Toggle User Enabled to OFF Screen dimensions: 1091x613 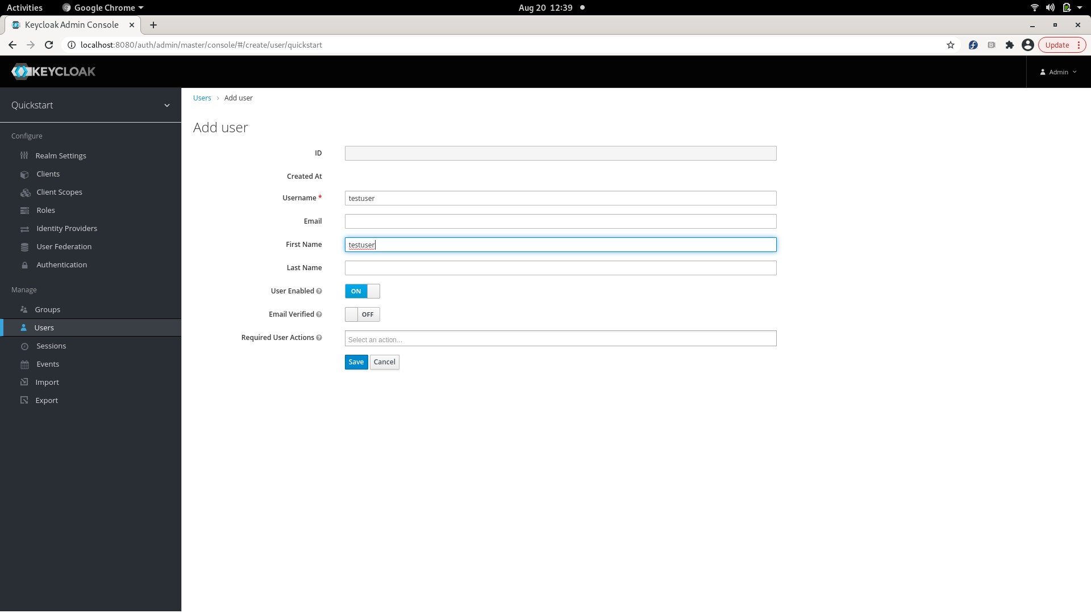click(363, 291)
